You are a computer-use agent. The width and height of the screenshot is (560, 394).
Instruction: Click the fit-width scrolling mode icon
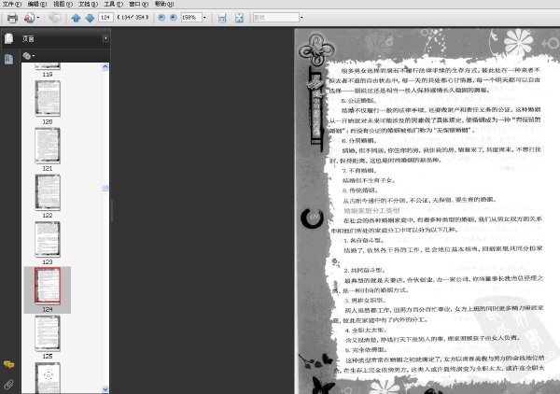(222, 18)
